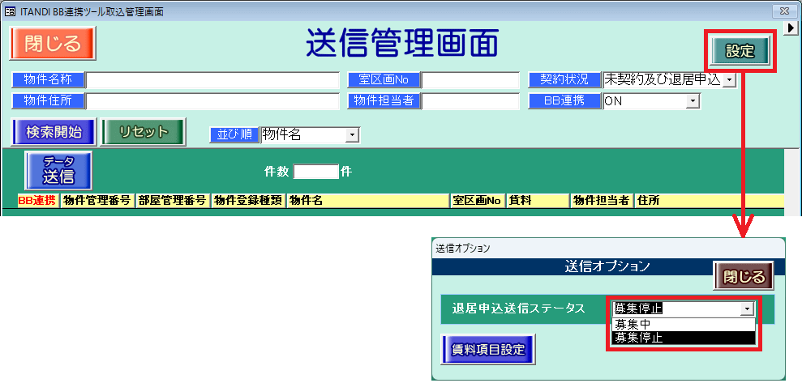Viewport: 802px width, 383px height.
Task: Click the 件数 count field
Action: click(x=315, y=172)
